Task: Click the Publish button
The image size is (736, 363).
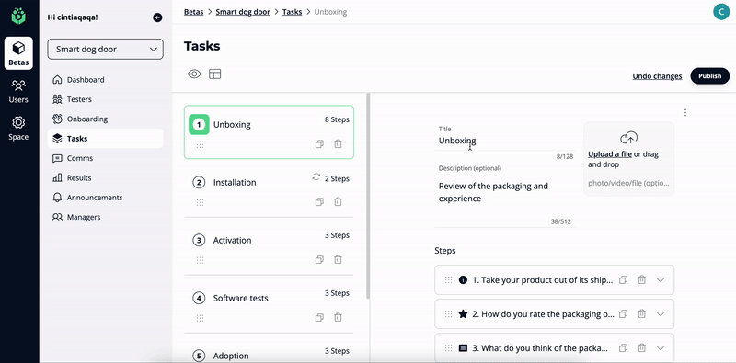Action: (709, 76)
